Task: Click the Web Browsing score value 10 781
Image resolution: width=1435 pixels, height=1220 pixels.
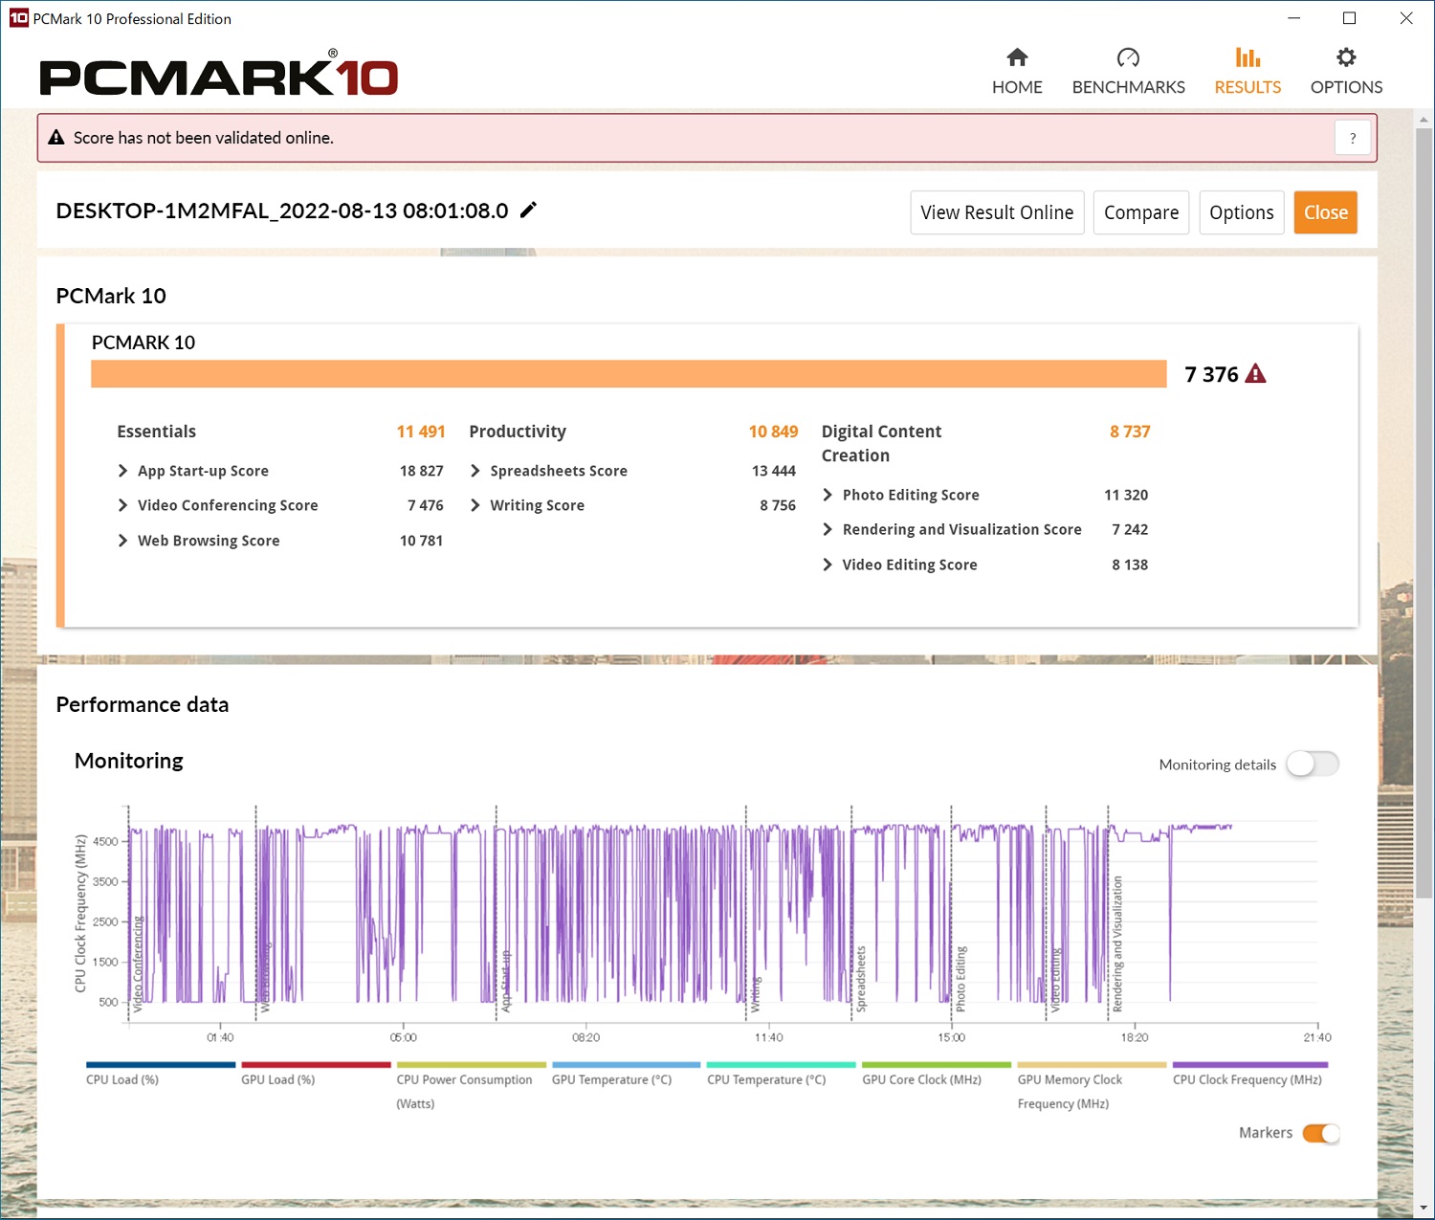Action: coord(422,541)
